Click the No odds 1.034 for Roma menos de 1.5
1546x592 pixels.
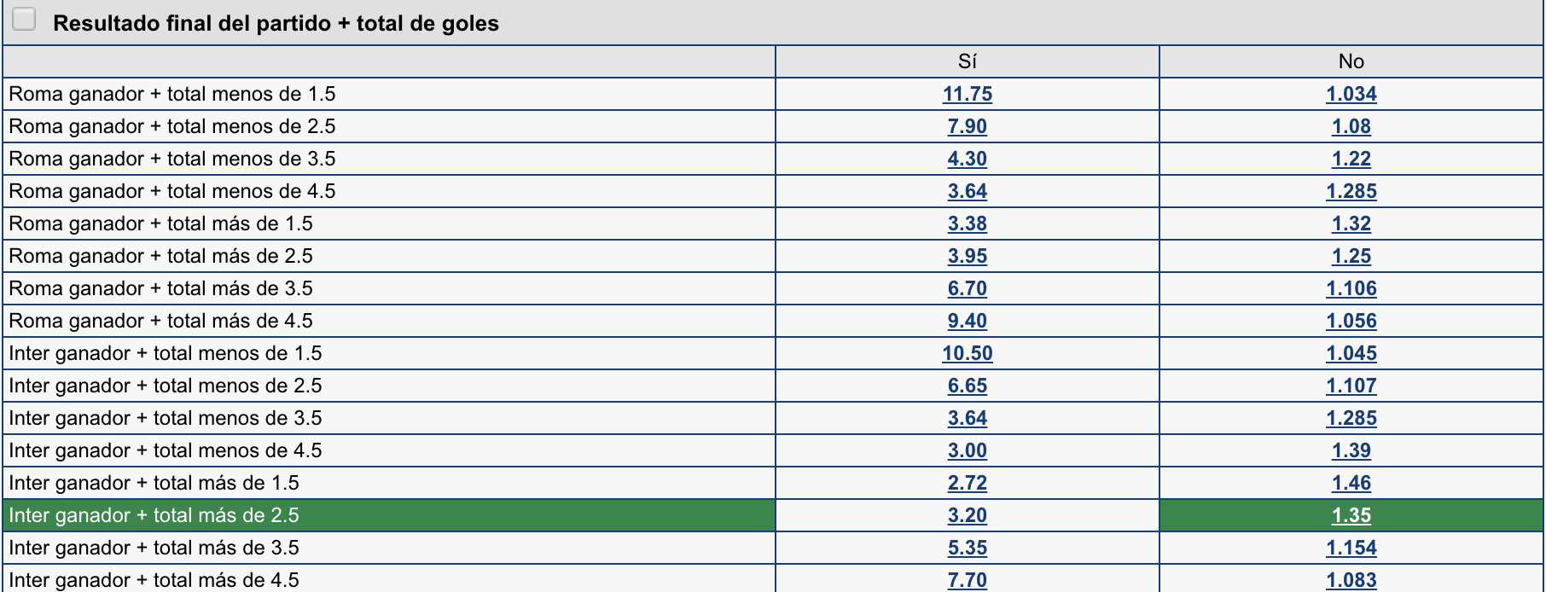tap(1351, 94)
